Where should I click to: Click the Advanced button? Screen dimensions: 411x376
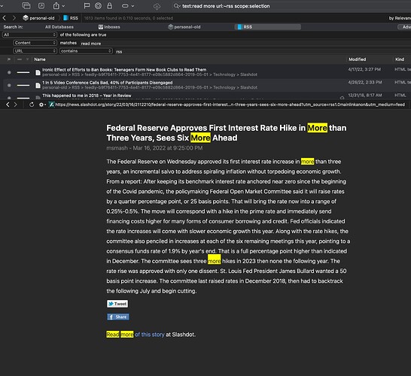tap(404, 27)
